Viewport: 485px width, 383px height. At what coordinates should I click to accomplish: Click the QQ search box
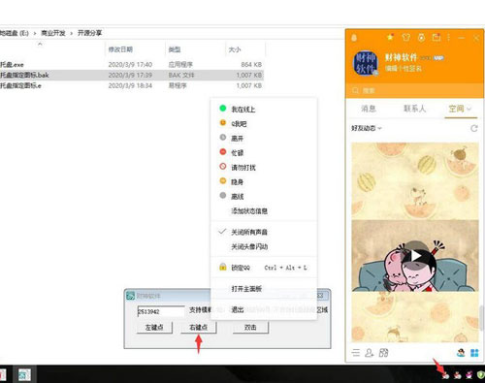point(414,90)
